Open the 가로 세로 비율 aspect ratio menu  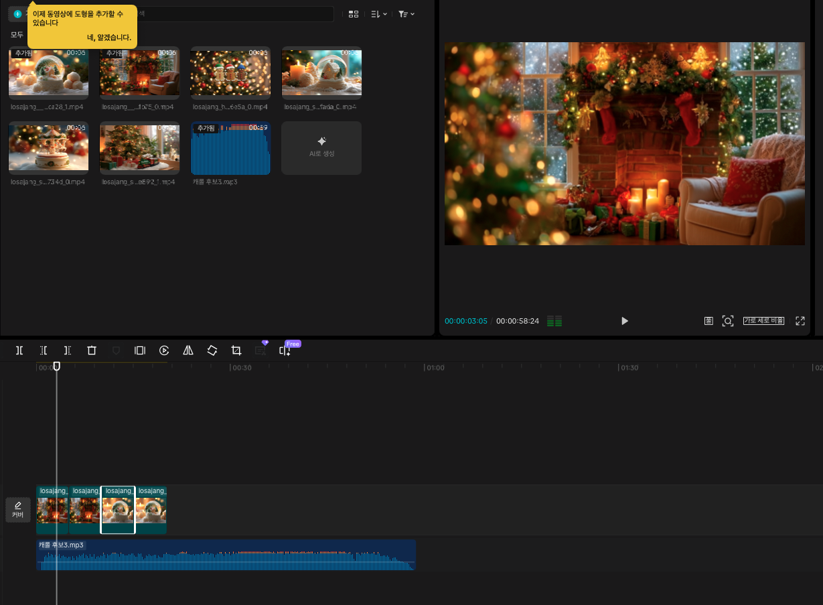pos(763,321)
